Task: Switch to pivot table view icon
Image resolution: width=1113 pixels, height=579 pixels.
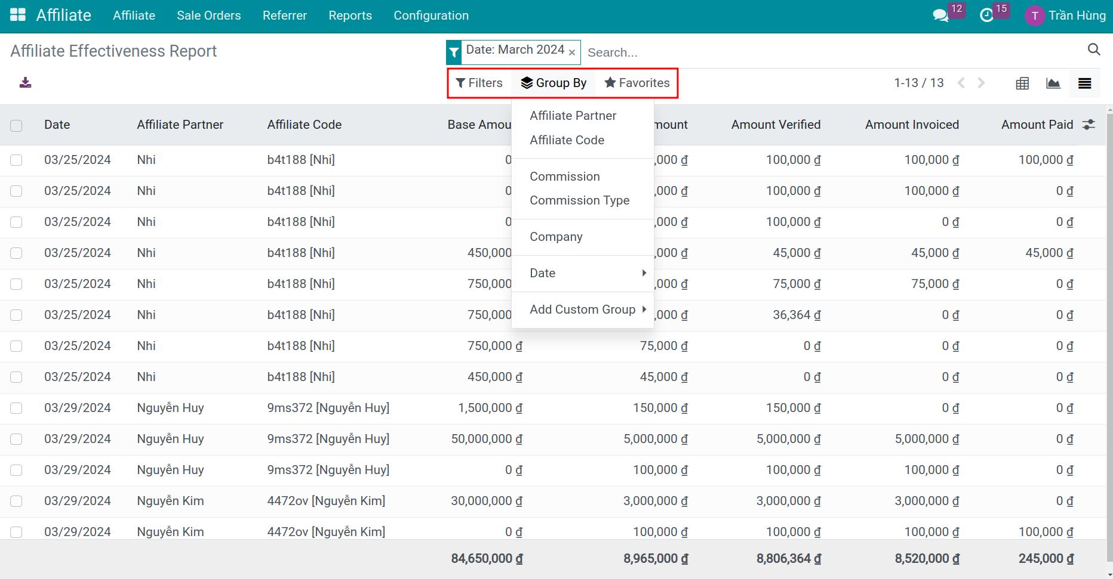Action: (x=1022, y=83)
